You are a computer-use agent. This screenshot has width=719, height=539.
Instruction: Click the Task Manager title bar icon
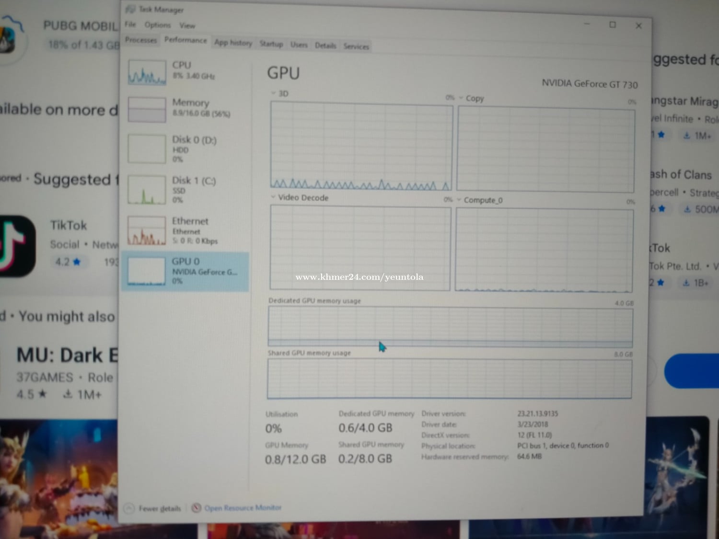pyautogui.click(x=130, y=9)
